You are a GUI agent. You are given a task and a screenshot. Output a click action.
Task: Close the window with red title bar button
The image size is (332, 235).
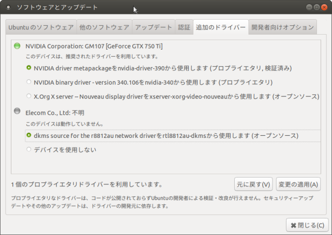point(324,7)
